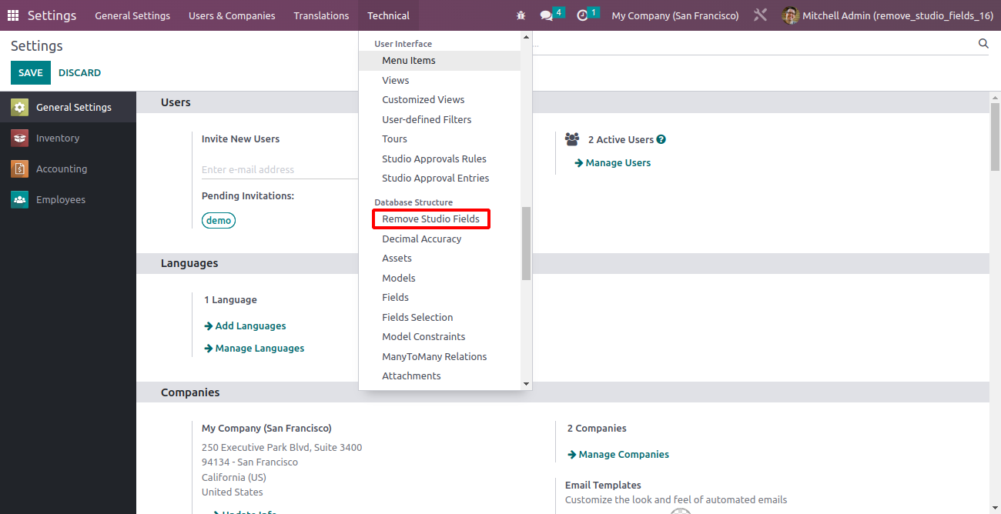Click the dropdown menu scrollbar down arrow
Screen dimensions: 1001x514
point(527,383)
